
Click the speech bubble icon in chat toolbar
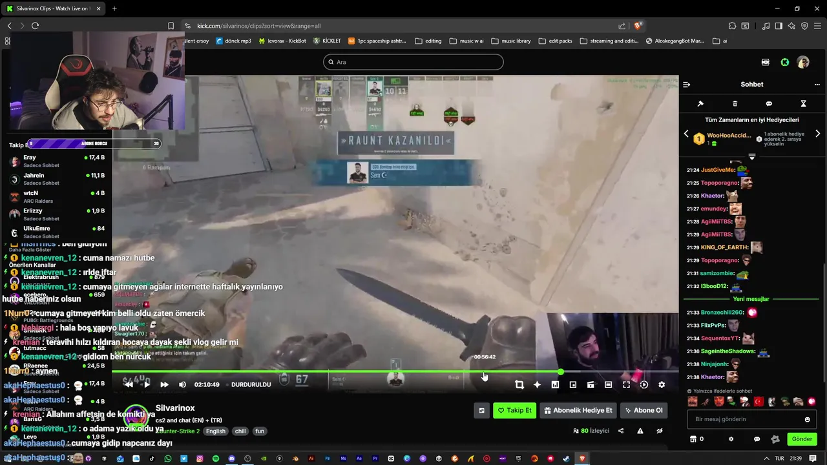coord(769,103)
